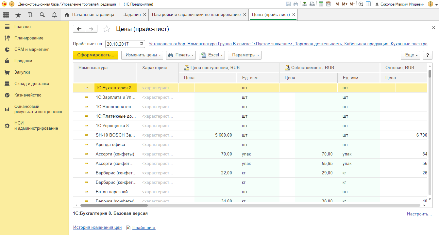Open the Еще dropdown
The height and width of the screenshot is (235, 439).
coord(411,55)
